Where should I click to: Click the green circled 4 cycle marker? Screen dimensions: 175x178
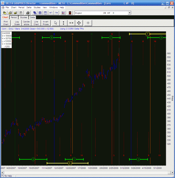click(161, 38)
